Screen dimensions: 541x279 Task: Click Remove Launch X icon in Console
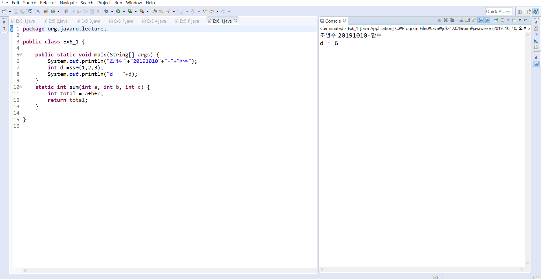click(446, 20)
